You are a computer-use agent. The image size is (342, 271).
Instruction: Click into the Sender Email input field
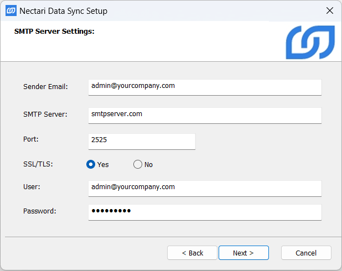coord(205,87)
